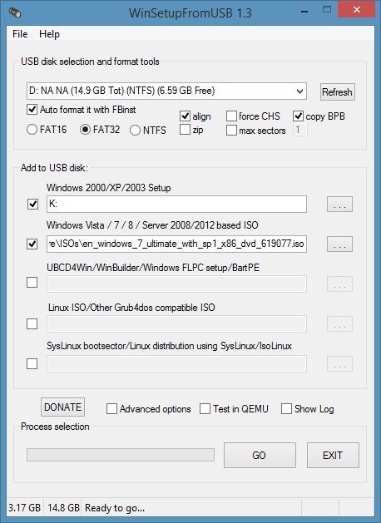381x523 pixels.
Task: Expand the USB disk selection dropdown
Action: [299, 91]
